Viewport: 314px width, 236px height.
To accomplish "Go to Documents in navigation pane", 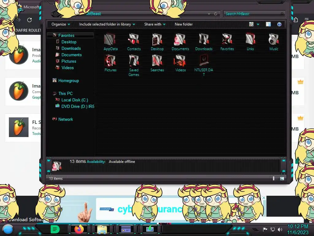I will pyautogui.click(x=71, y=55).
